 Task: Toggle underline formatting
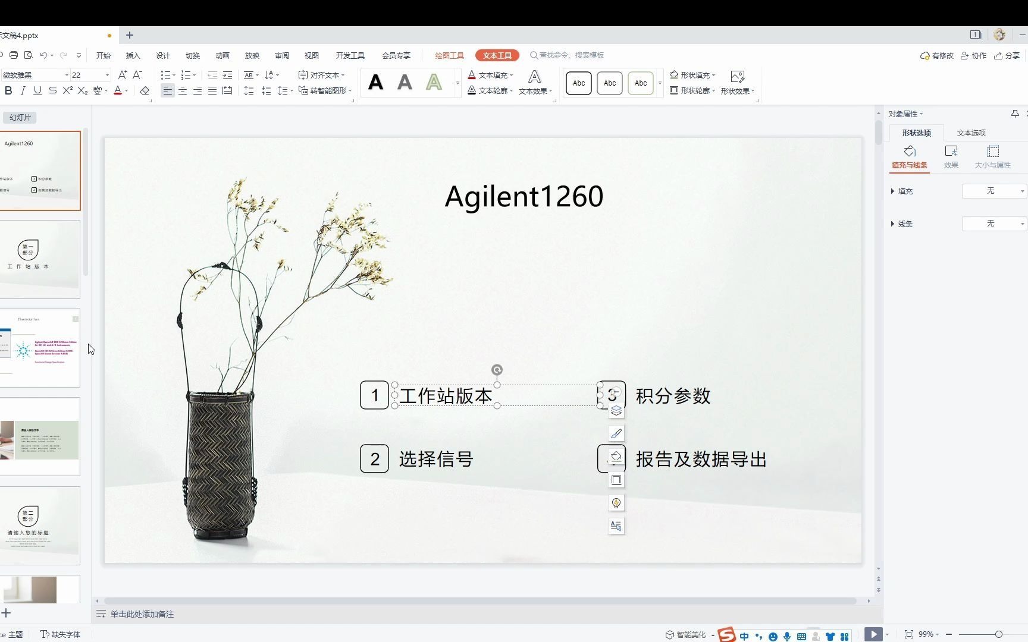(x=37, y=90)
